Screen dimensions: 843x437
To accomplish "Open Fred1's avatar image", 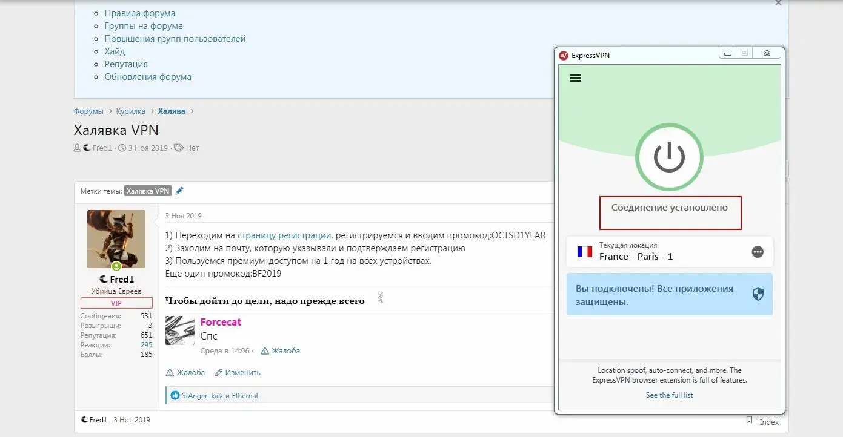I will [116, 239].
